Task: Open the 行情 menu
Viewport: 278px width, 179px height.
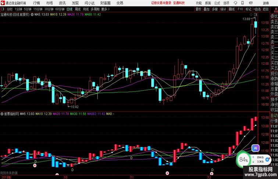Action: pos(36,3)
